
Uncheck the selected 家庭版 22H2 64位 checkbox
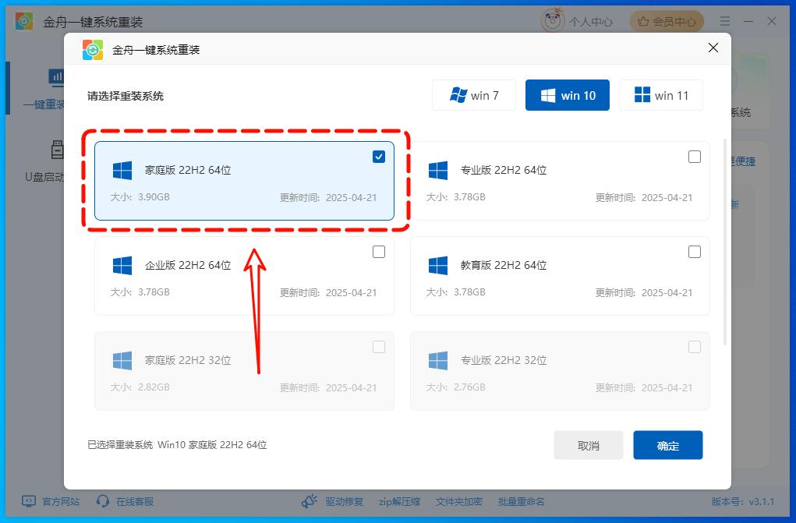379,156
